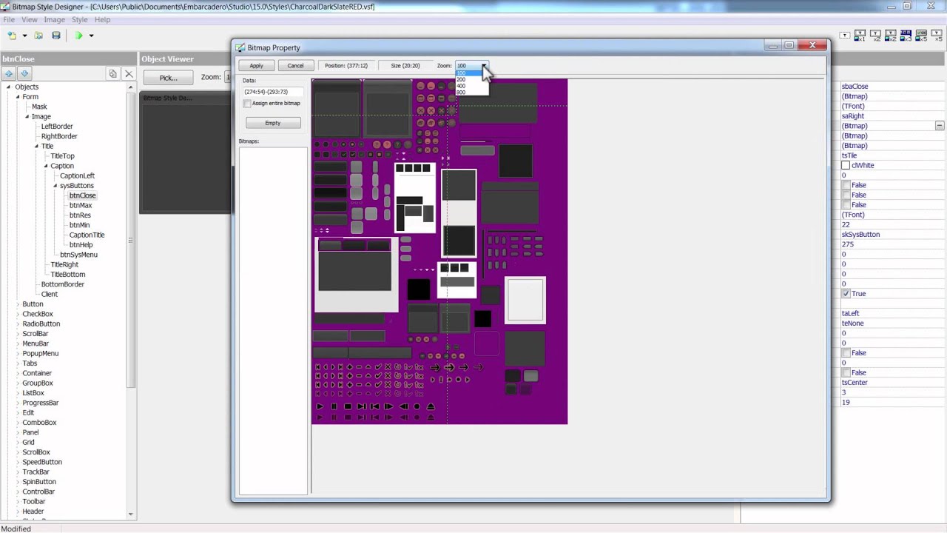The height and width of the screenshot is (533, 947).
Task: Open the Image menu
Action: [x=54, y=19]
